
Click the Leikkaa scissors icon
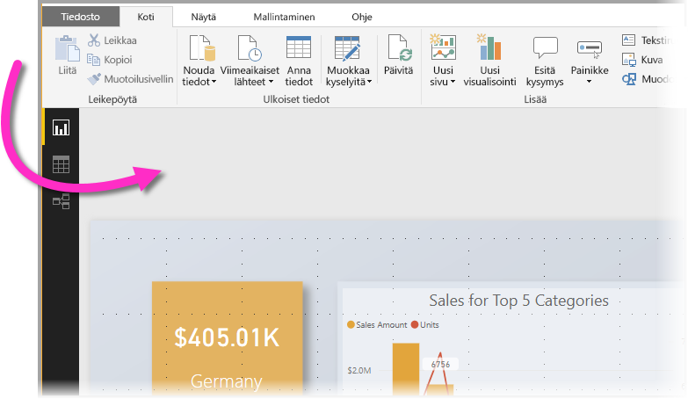[x=94, y=40]
